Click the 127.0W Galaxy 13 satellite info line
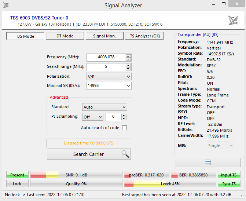 [x=90, y=24]
